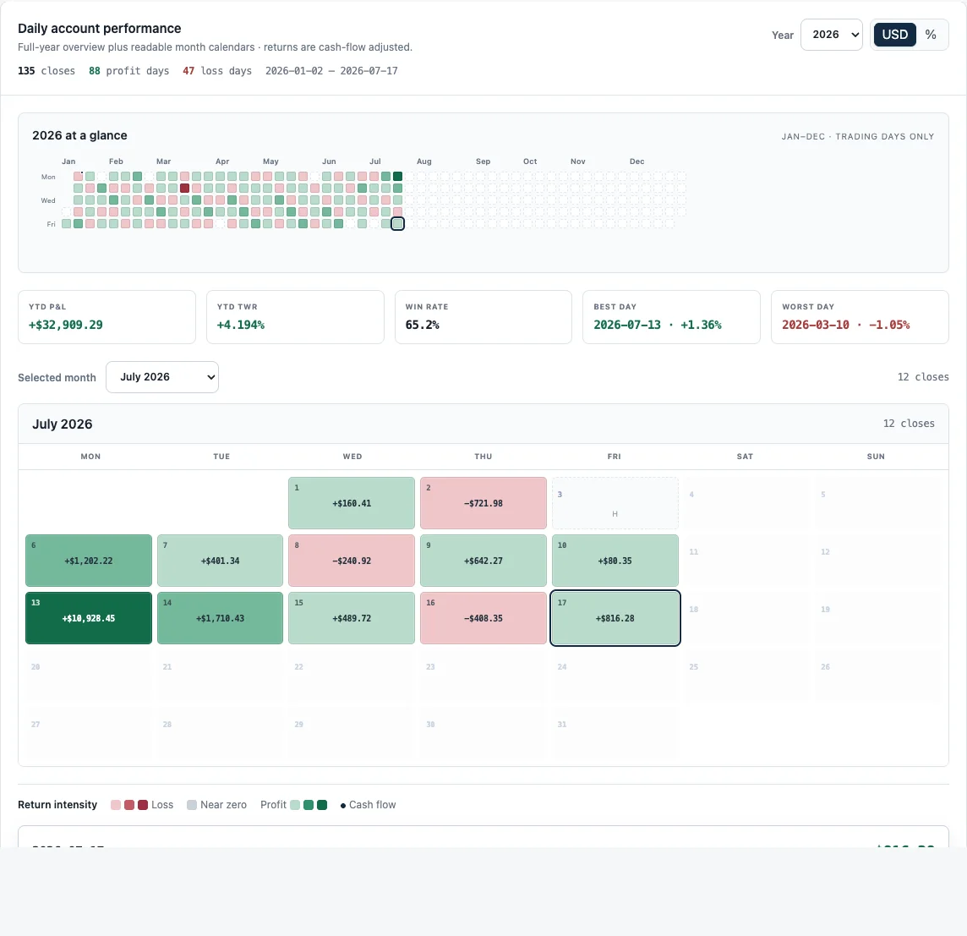Click the darkest green heatmap square in July
This screenshot has height=936, width=967.
398,177
